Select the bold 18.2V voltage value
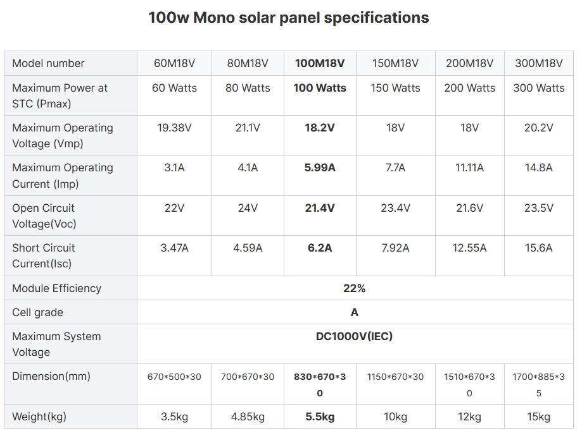582x433 pixels. (x=320, y=128)
